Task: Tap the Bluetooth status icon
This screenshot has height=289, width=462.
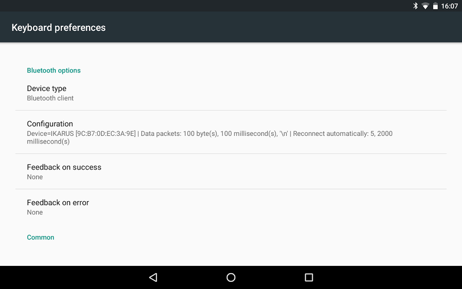Action: pyautogui.click(x=415, y=6)
